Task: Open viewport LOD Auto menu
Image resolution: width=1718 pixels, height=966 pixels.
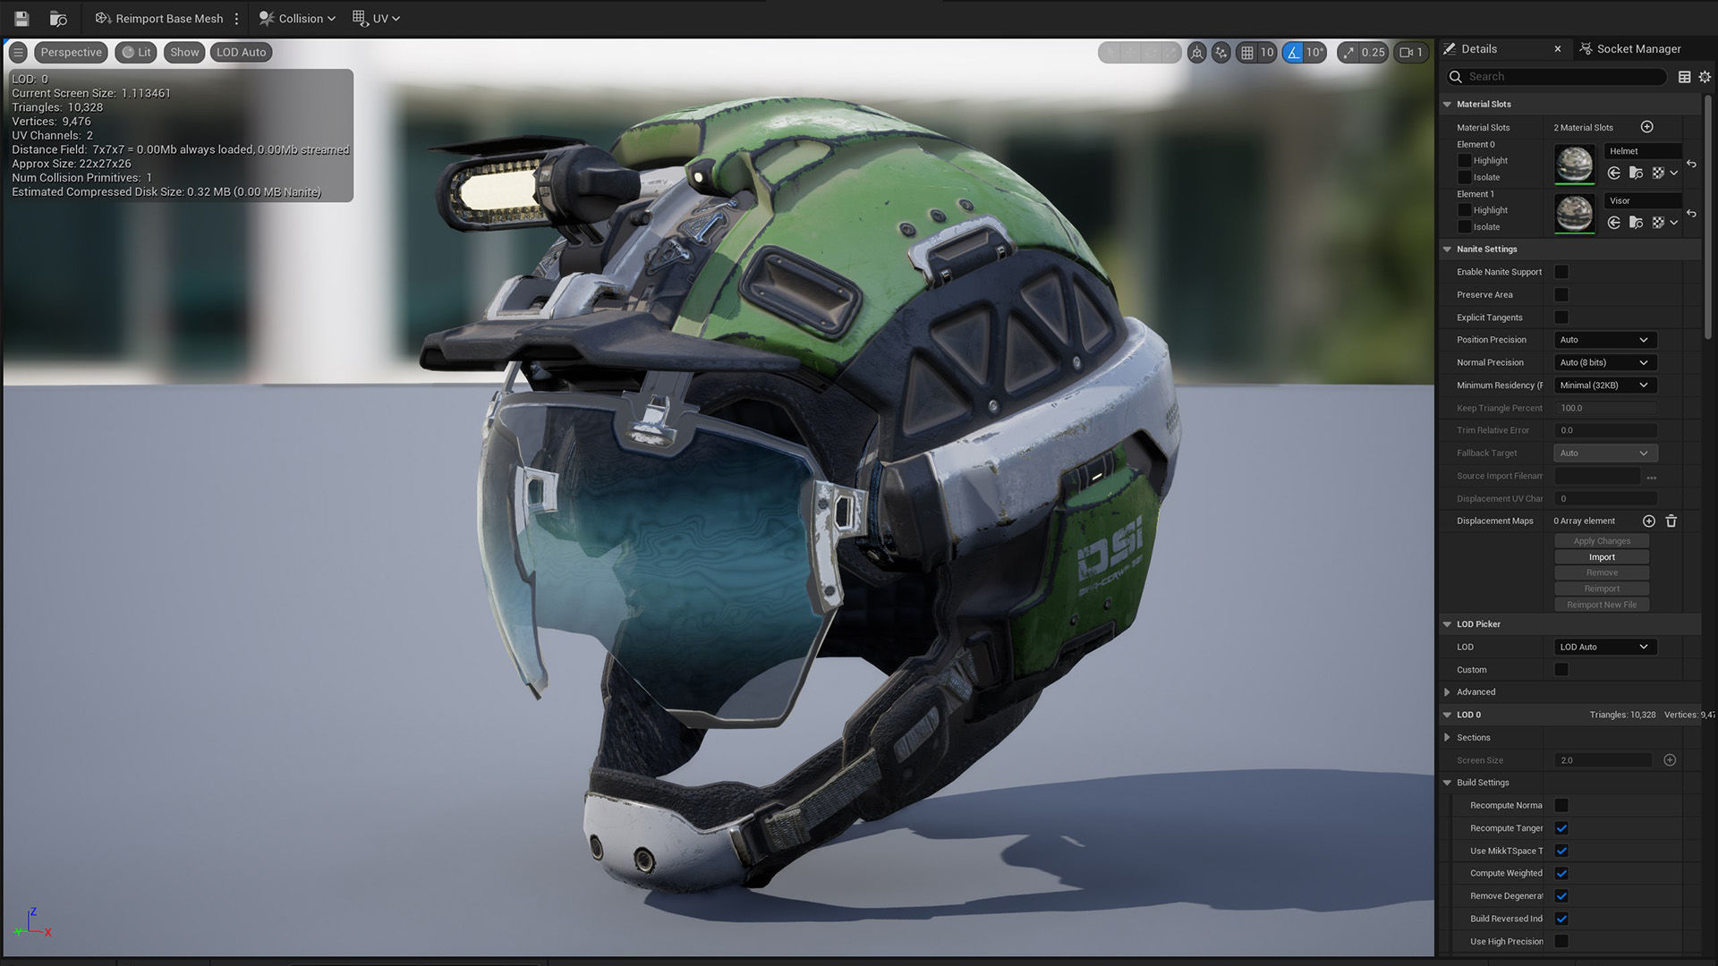Action: pyautogui.click(x=241, y=52)
